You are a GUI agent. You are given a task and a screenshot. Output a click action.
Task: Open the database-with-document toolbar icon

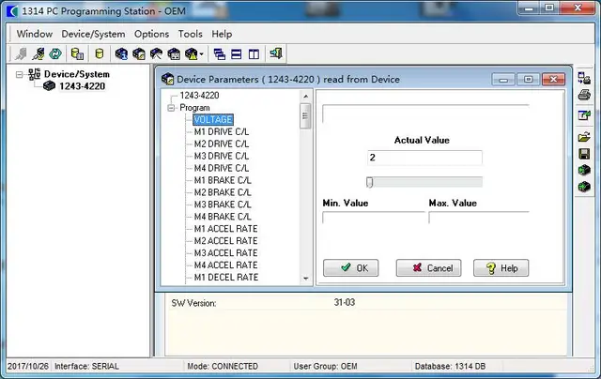click(x=77, y=54)
